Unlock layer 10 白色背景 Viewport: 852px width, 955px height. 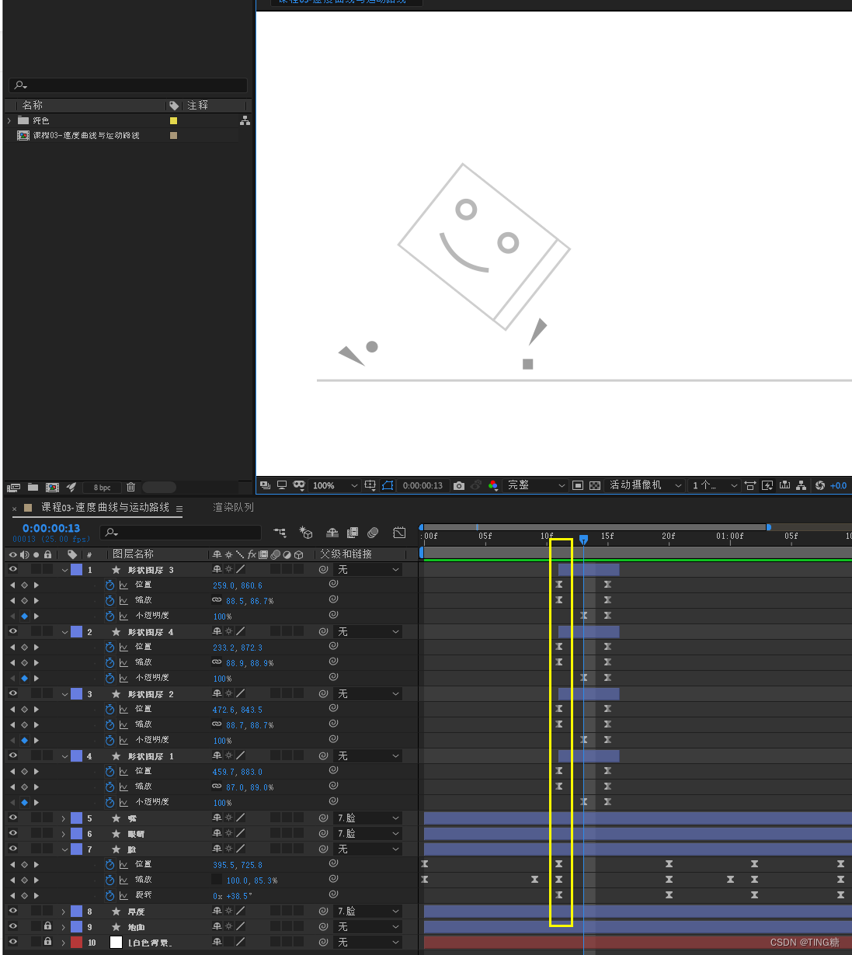(x=47, y=942)
